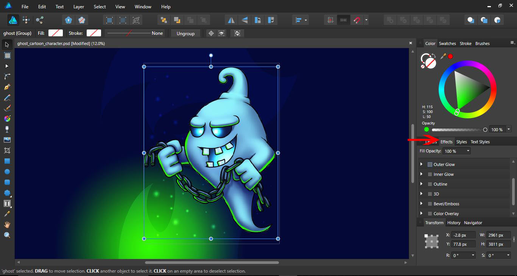Activate the Zoom tool
Image resolution: width=517 pixels, height=276 pixels.
point(6,235)
